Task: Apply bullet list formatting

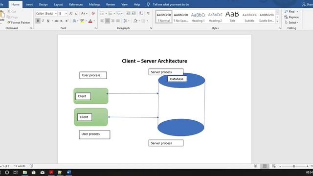Action: point(102,13)
